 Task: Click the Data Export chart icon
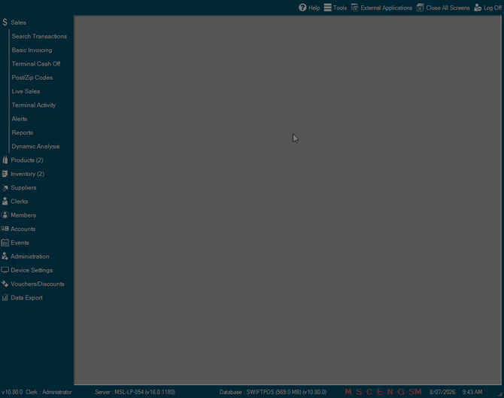pyautogui.click(x=5, y=297)
